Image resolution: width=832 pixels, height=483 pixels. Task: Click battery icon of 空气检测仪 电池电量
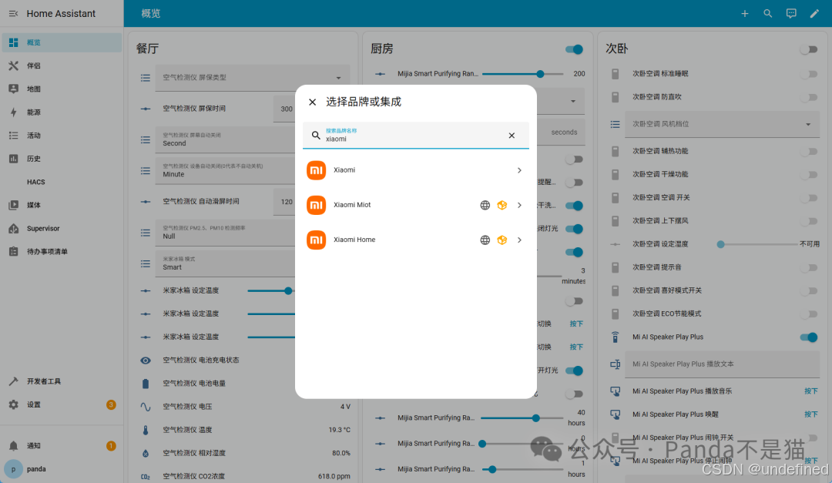[146, 383]
